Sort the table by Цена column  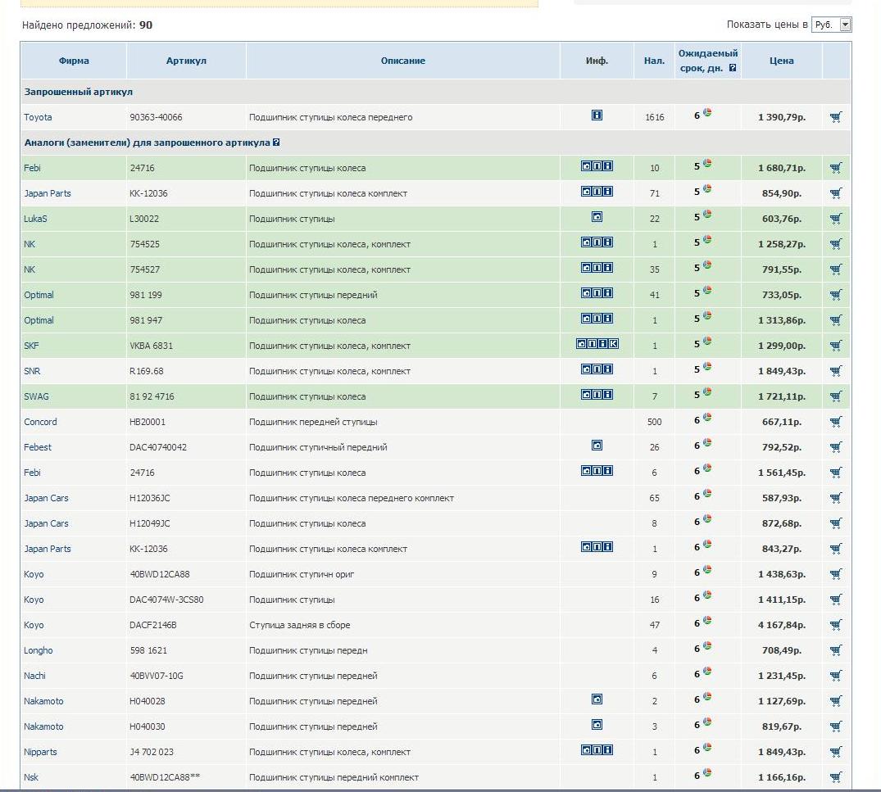781,61
